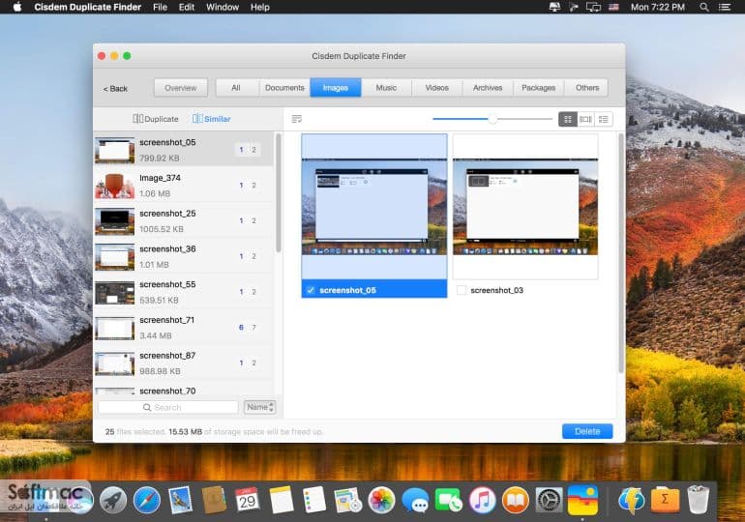Screen dimensions: 745x522
Task: Open the Window menu
Action: pos(223,7)
